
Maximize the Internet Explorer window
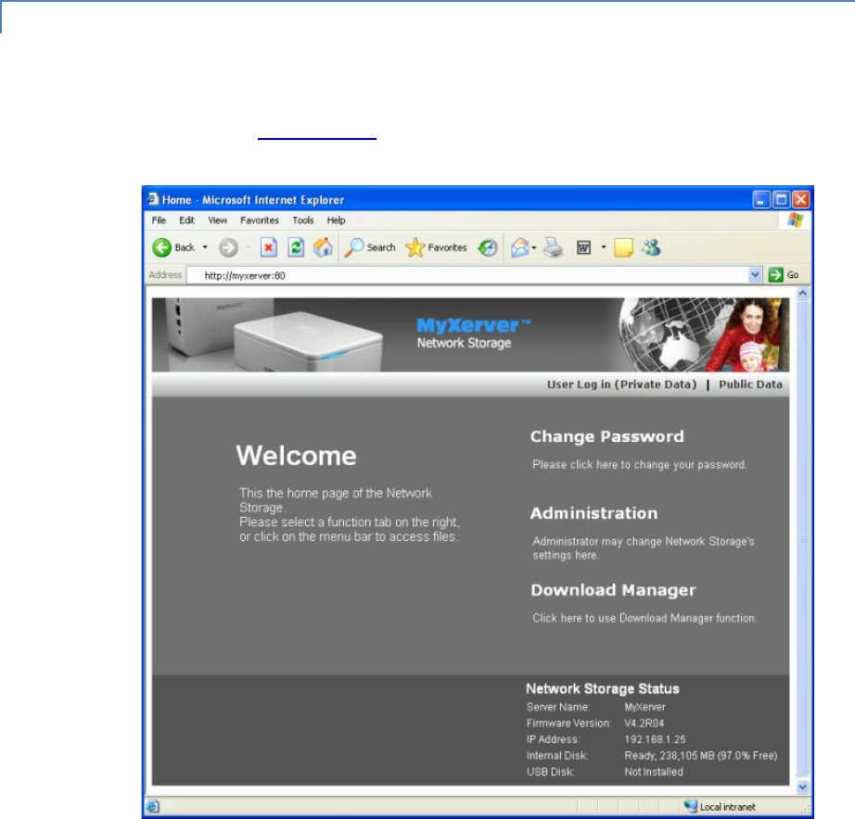781,200
